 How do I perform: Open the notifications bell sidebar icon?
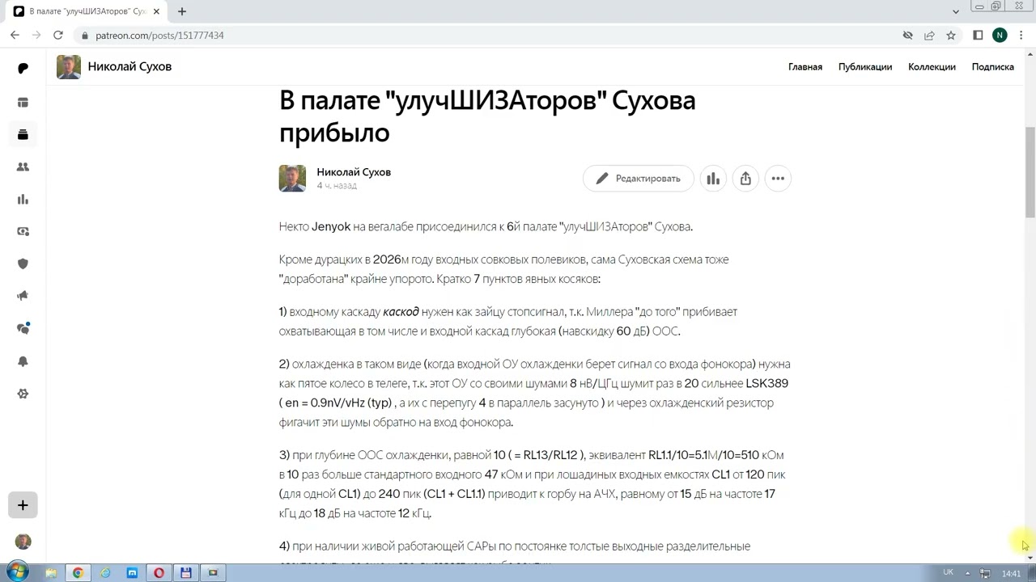pyautogui.click(x=23, y=361)
